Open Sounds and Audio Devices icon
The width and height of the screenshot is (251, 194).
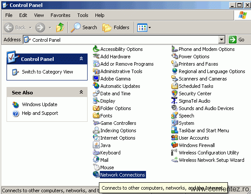[x=174, y=108]
